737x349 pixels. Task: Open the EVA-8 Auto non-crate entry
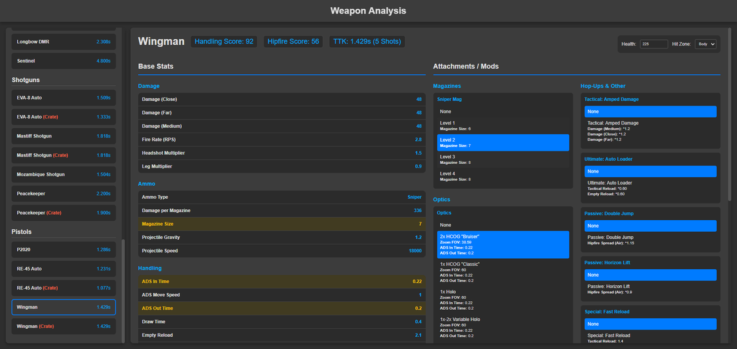pos(63,98)
